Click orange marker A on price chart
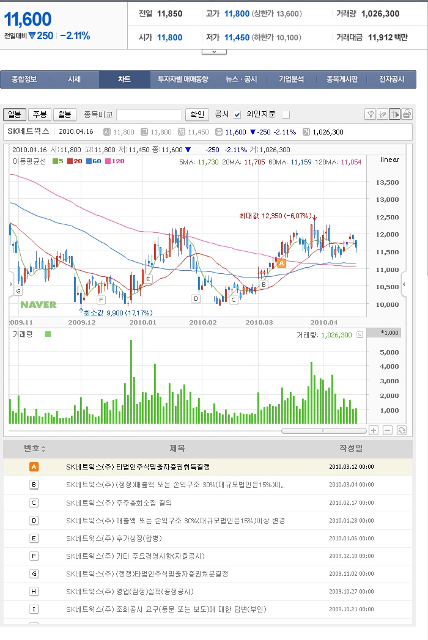This screenshot has width=428, height=640. tap(281, 263)
